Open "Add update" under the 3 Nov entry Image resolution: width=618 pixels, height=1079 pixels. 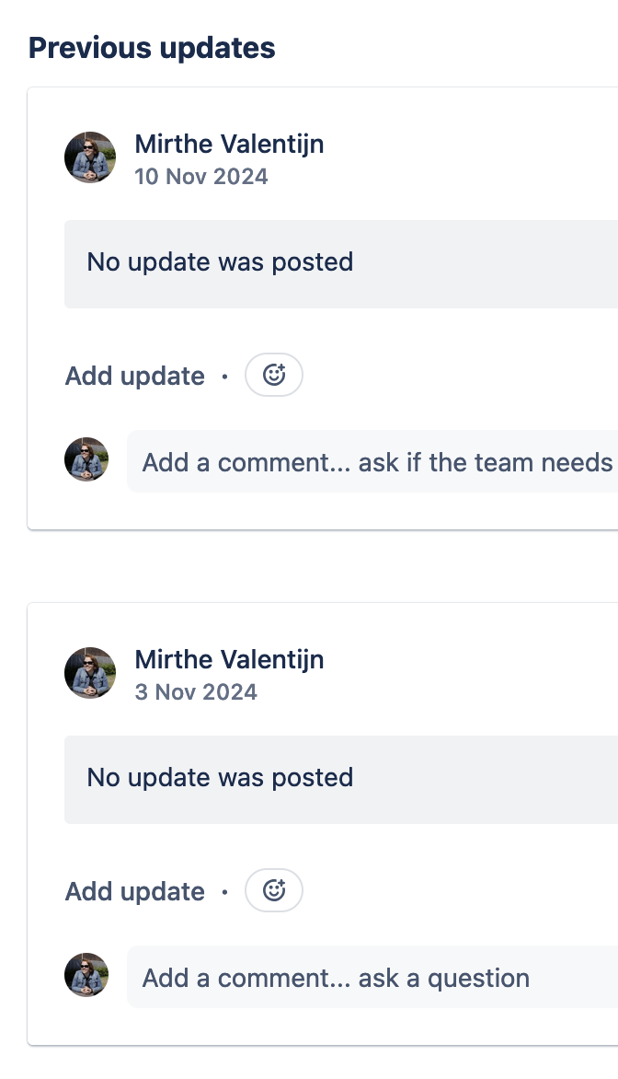click(x=134, y=891)
